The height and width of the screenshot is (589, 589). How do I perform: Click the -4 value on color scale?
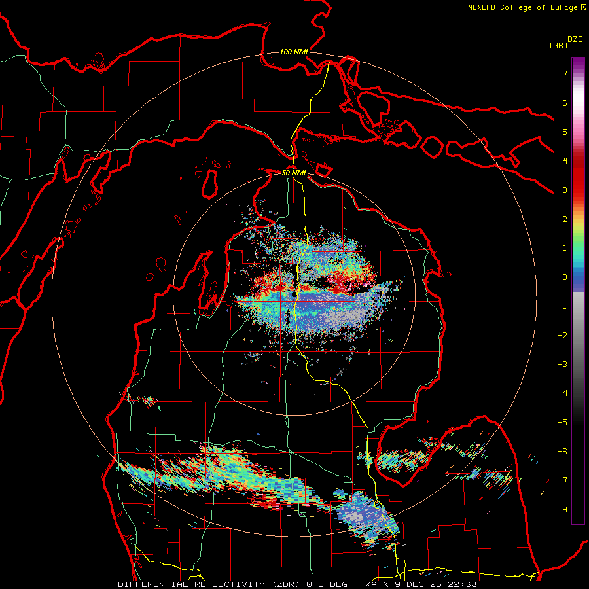[x=562, y=393]
